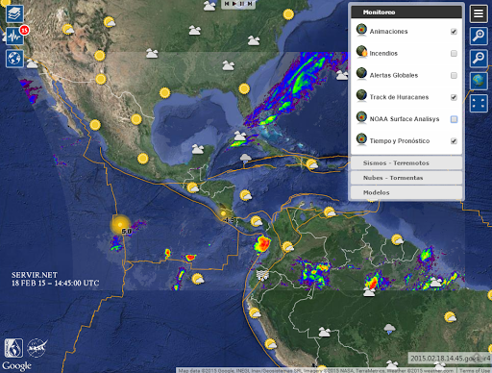
Task: Zoom in with the magnifier plus icon
Action: pyautogui.click(x=479, y=36)
